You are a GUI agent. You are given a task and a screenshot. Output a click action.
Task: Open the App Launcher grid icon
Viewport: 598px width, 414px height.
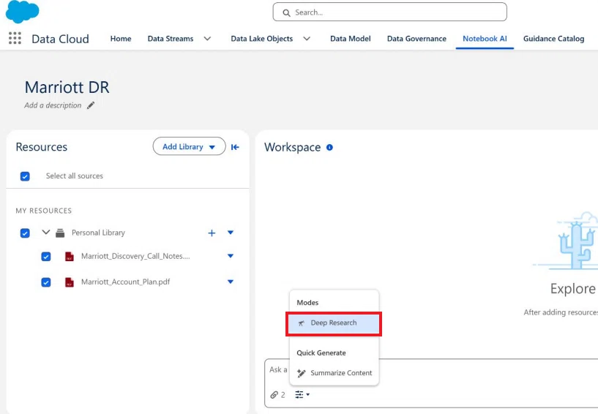tap(15, 38)
